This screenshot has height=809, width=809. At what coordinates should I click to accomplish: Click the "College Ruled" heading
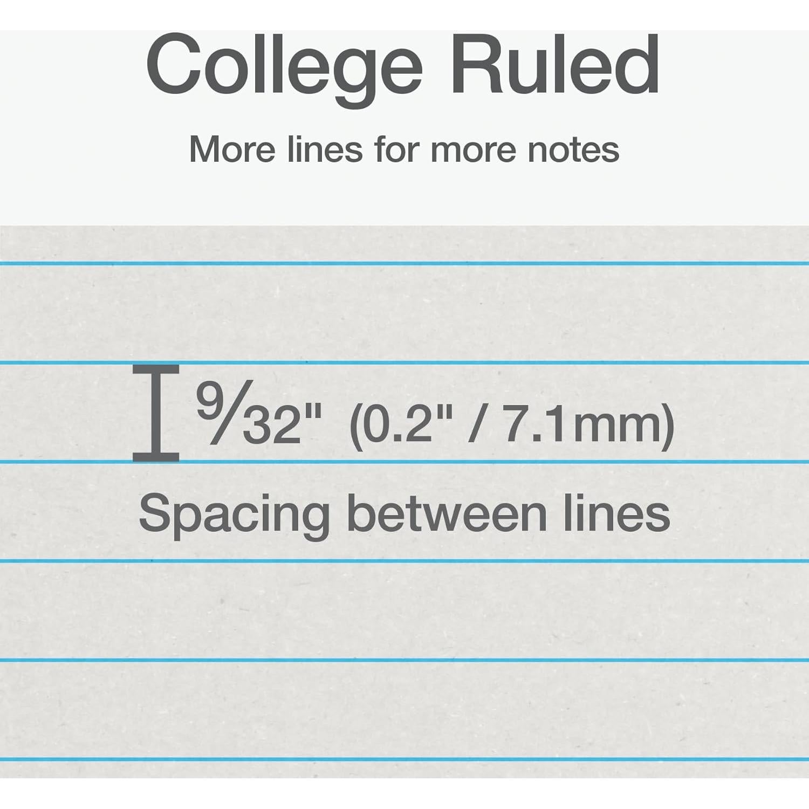coord(402,65)
